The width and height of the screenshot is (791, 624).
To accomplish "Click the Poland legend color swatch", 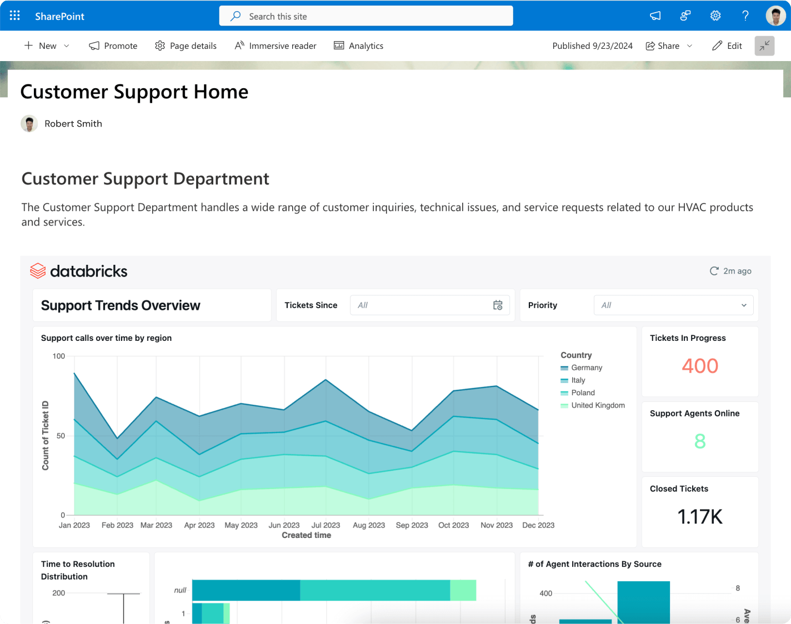I will (564, 393).
